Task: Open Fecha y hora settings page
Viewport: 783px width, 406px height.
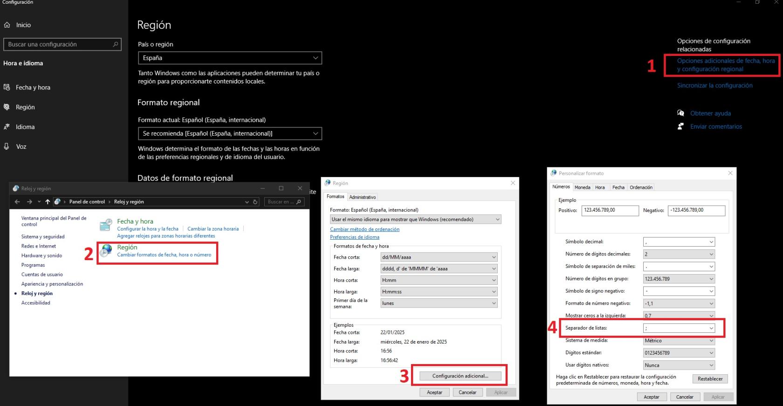Action: click(x=27, y=87)
